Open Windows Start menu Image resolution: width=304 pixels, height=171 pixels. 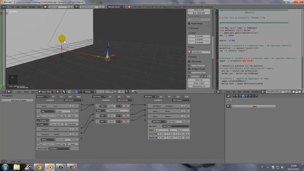click(5, 167)
